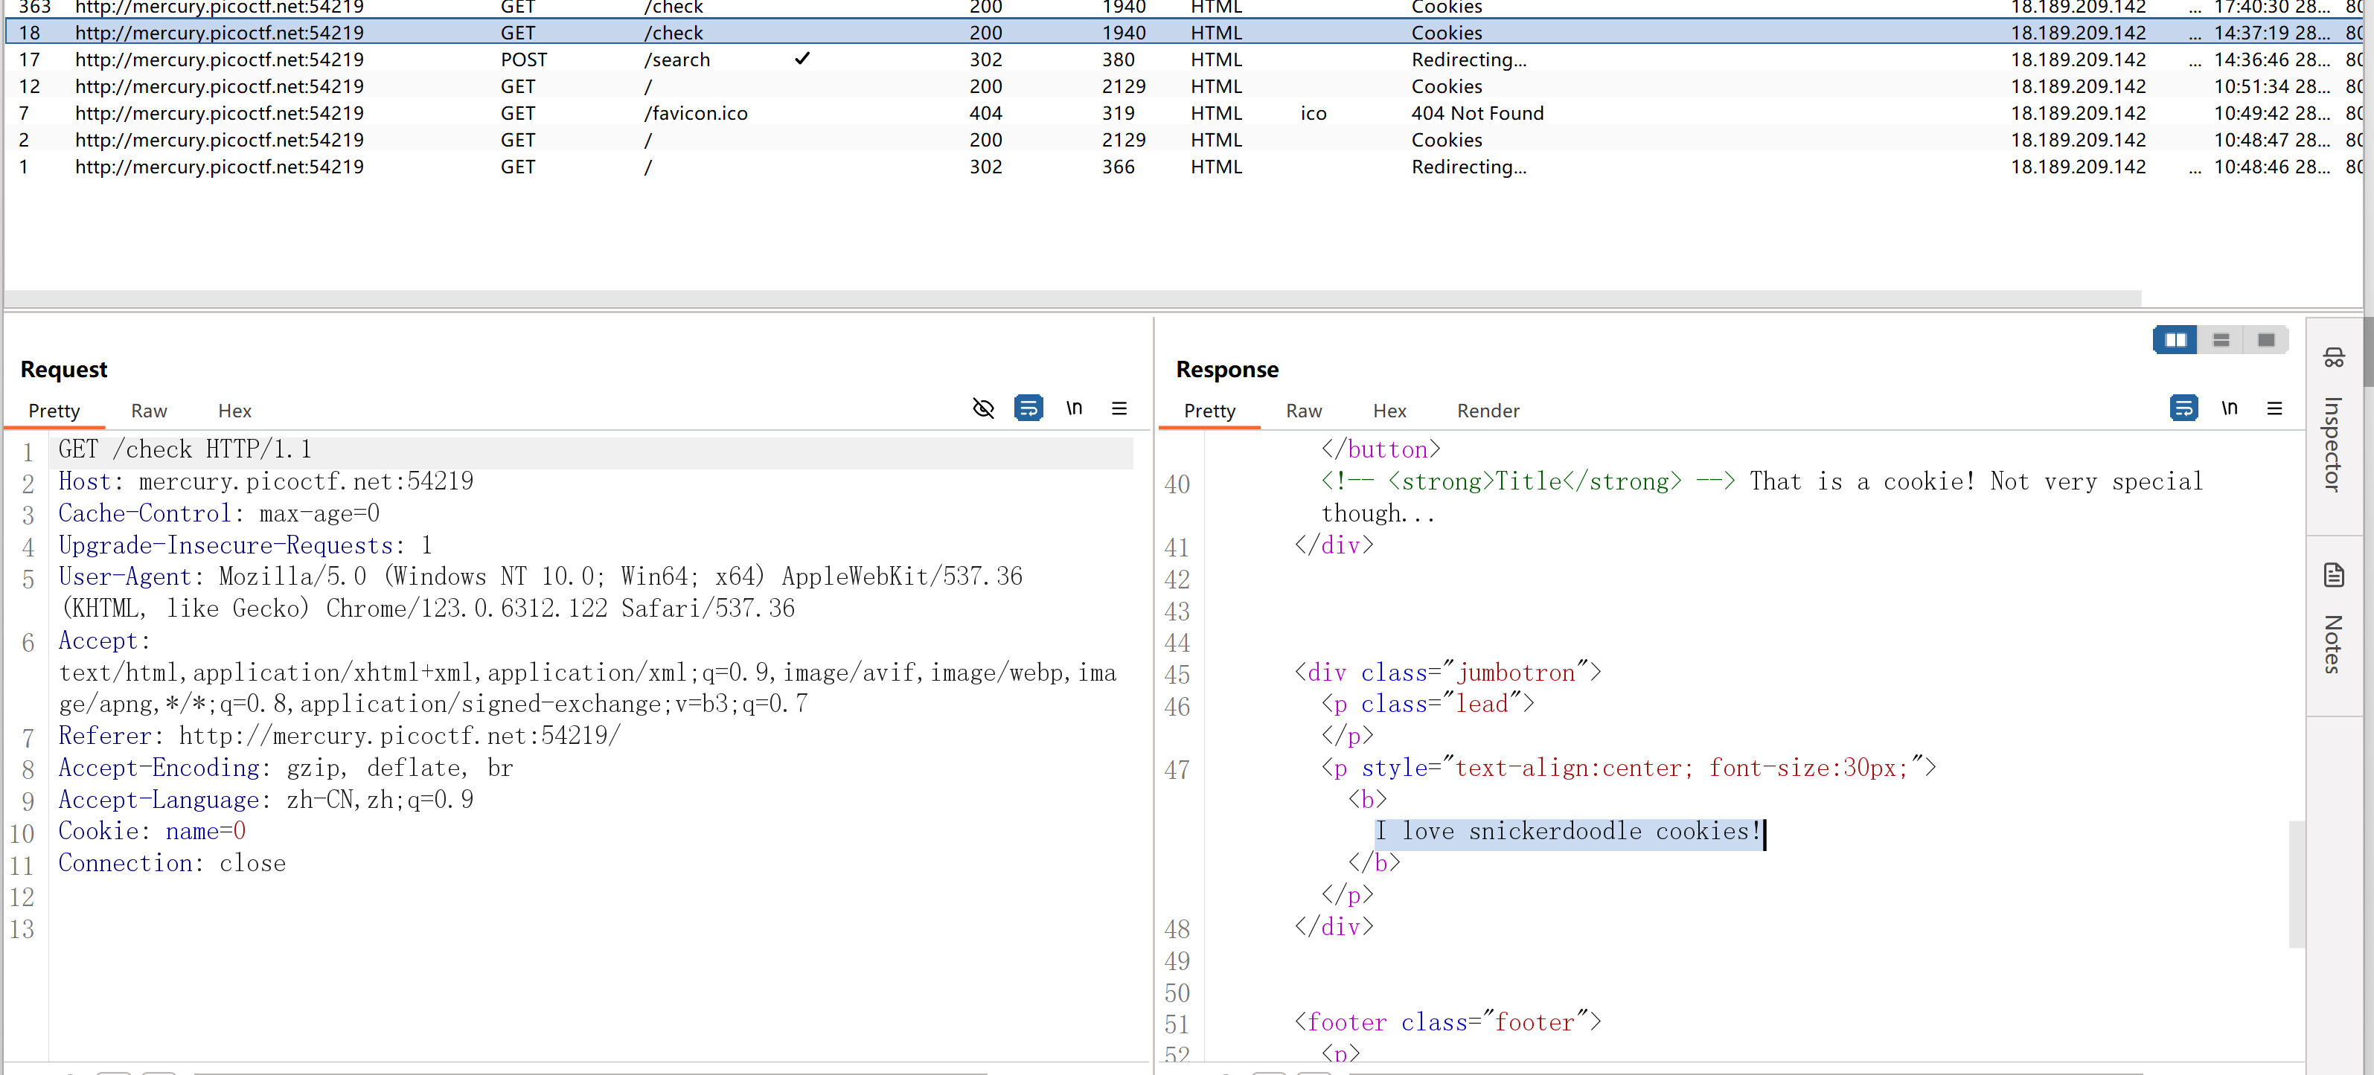Click the Referer header line
The width and height of the screenshot is (2374, 1075).
339,736
